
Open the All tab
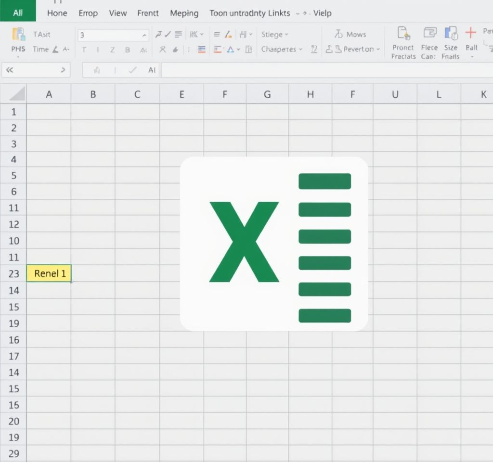[18, 13]
